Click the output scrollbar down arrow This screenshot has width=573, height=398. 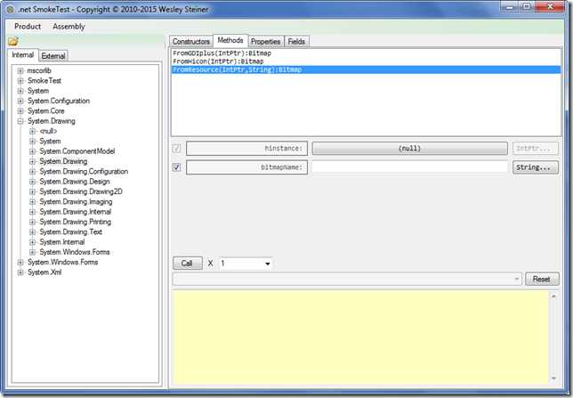point(553,378)
